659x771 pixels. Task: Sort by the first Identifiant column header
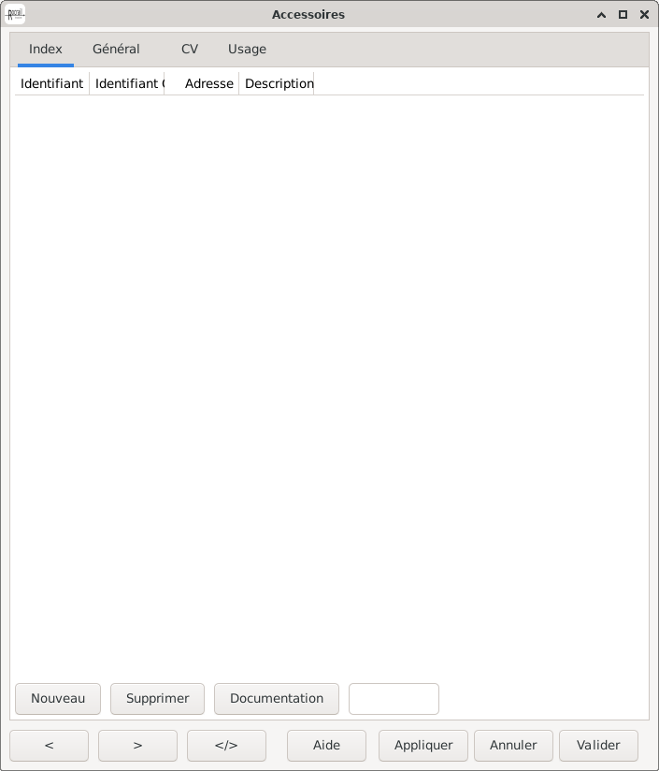click(x=51, y=83)
